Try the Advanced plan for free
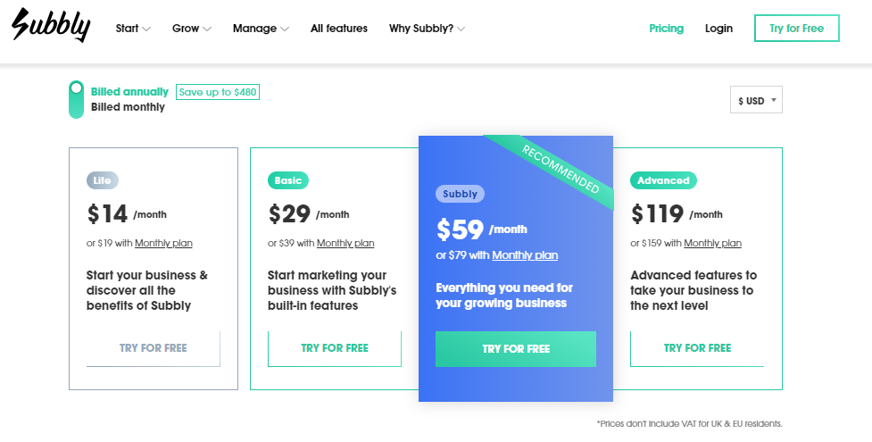This screenshot has width=872, height=442. 697,348
